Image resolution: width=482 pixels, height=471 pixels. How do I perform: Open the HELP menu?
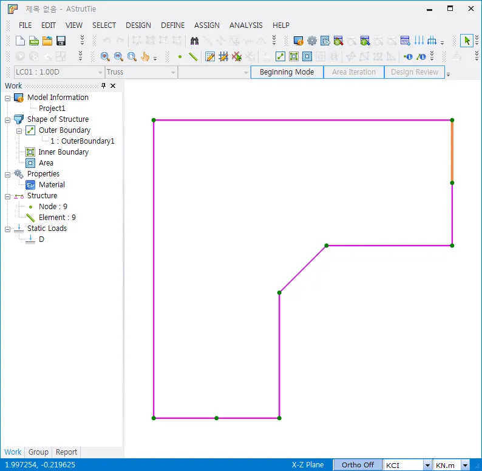[x=281, y=25]
